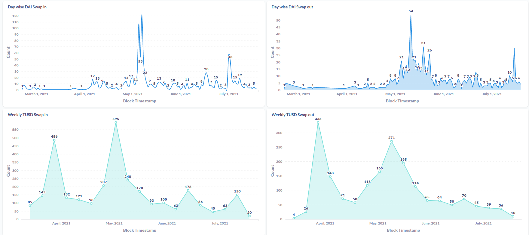Viewport: 529px width, 235px height.
Task: Click the 28 value label in Day wise DAI Swap in
Action: coord(206,69)
